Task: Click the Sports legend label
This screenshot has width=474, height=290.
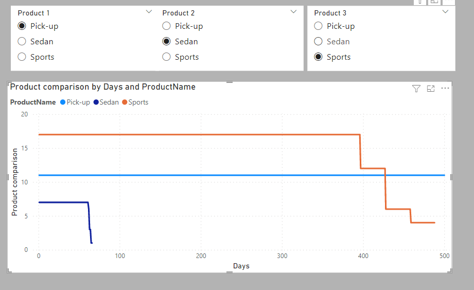Action: tap(138, 102)
